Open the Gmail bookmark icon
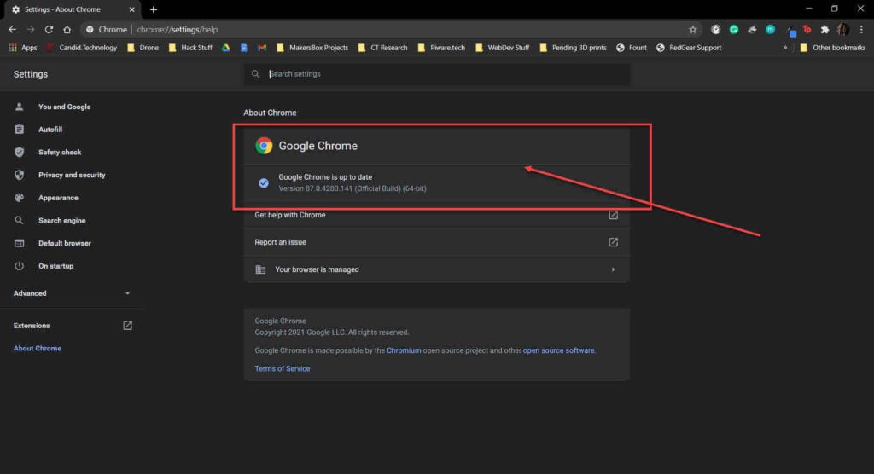 click(262, 48)
